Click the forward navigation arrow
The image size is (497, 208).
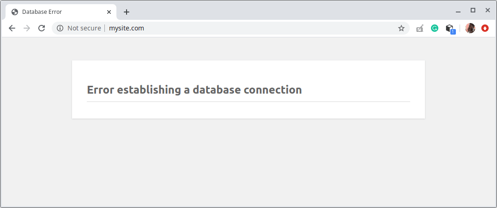click(27, 28)
